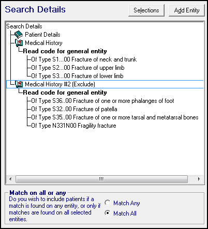The width and height of the screenshot is (208, 229).
Task: Open the Selections button
Action: point(146,10)
